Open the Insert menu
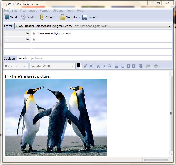176x165 pixels. [x=33, y=11]
